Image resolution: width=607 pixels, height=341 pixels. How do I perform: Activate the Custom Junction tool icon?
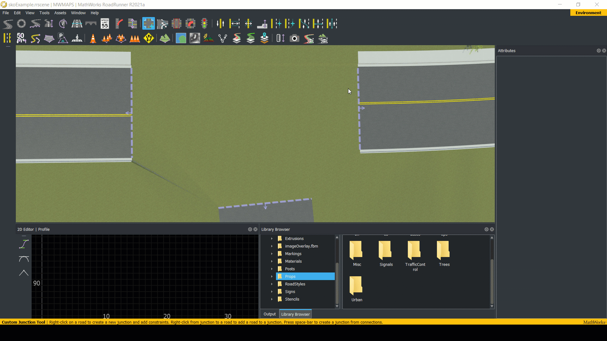[x=148, y=24]
